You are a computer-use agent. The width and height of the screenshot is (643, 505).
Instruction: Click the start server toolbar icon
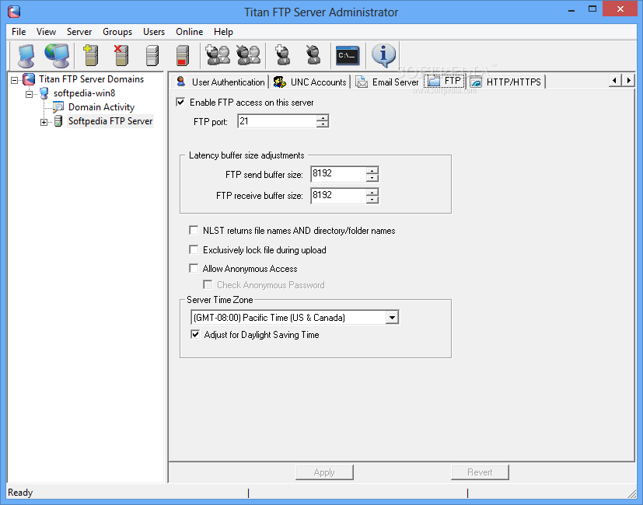(x=152, y=56)
